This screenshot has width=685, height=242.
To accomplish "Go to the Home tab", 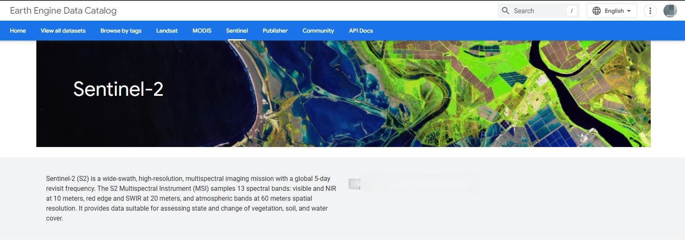I will coord(18,31).
